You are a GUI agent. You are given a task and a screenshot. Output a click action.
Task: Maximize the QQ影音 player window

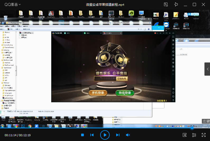click(x=194, y=4)
